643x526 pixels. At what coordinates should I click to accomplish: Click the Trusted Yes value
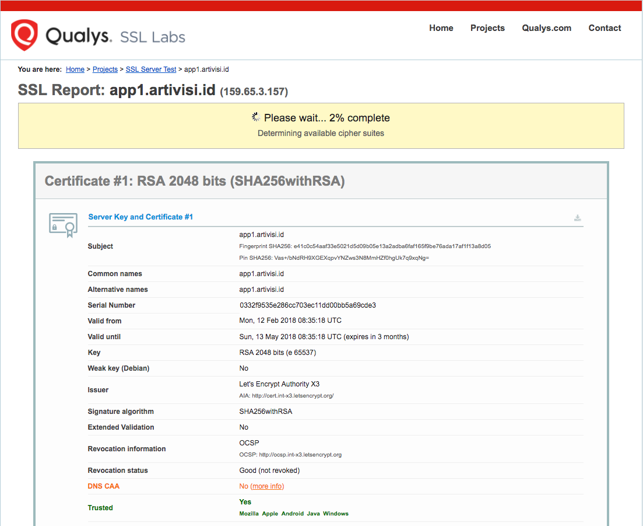tap(245, 502)
